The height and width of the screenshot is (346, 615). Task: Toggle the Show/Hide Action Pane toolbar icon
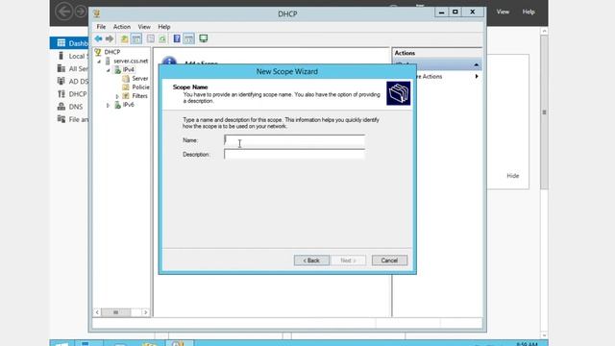click(x=188, y=38)
